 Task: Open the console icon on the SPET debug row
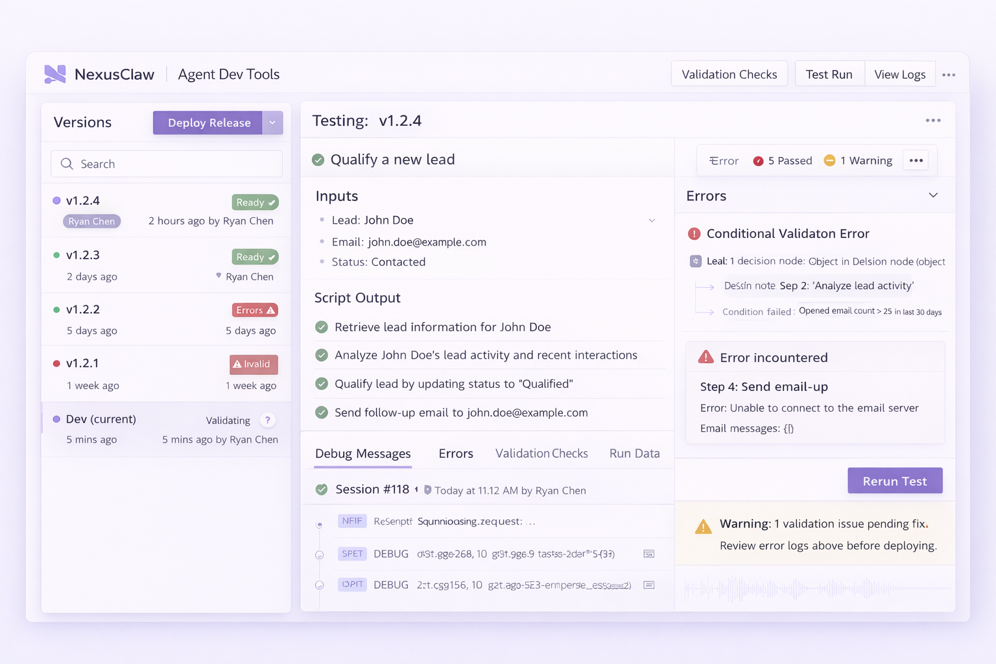pyautogui.click(x=648, y=554)
